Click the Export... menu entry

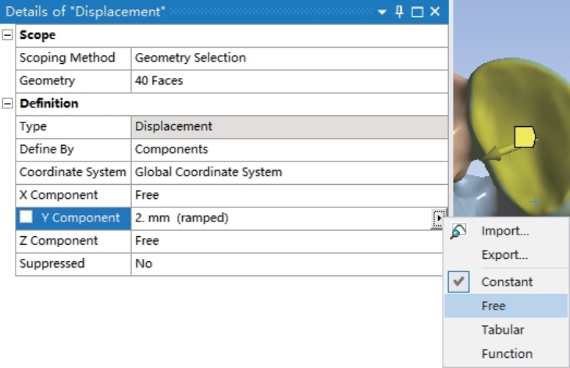click(x=506, y=255)
